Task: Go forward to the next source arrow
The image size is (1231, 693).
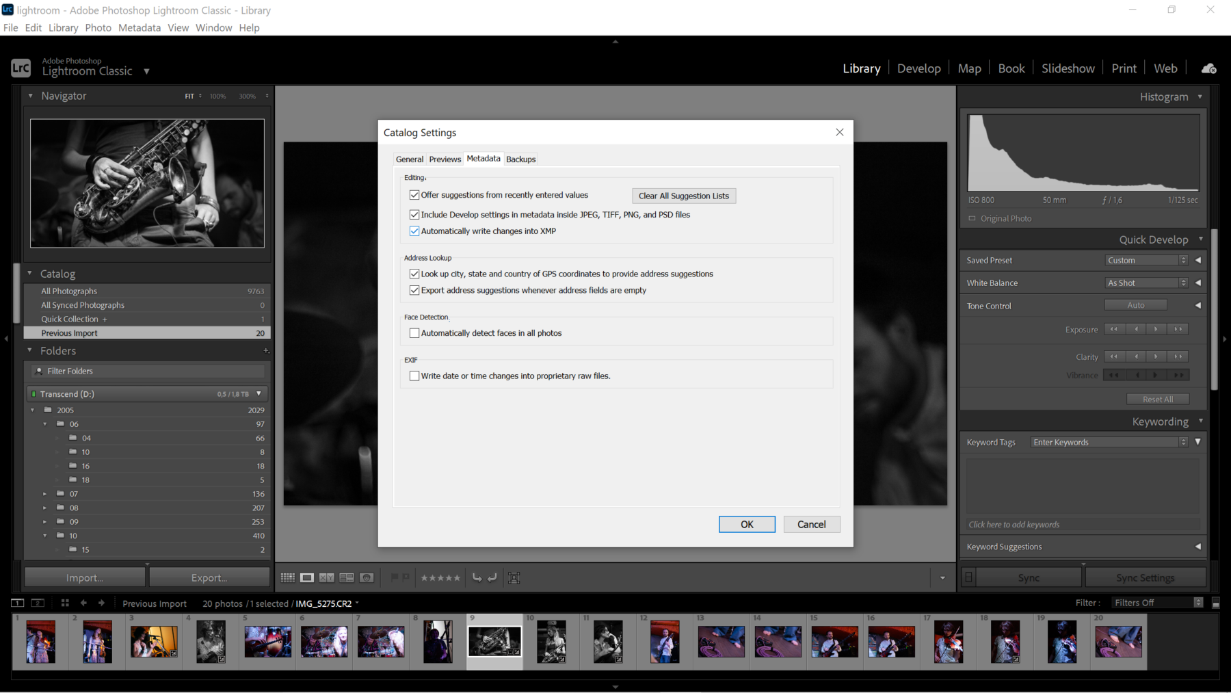Action: pyautogui.click(x=101, y=603)
